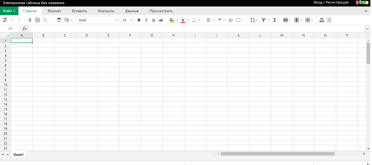Click the vertical scrollbar thumb
The height and width of the screenshot is (165, 372).
coord(368,53)
